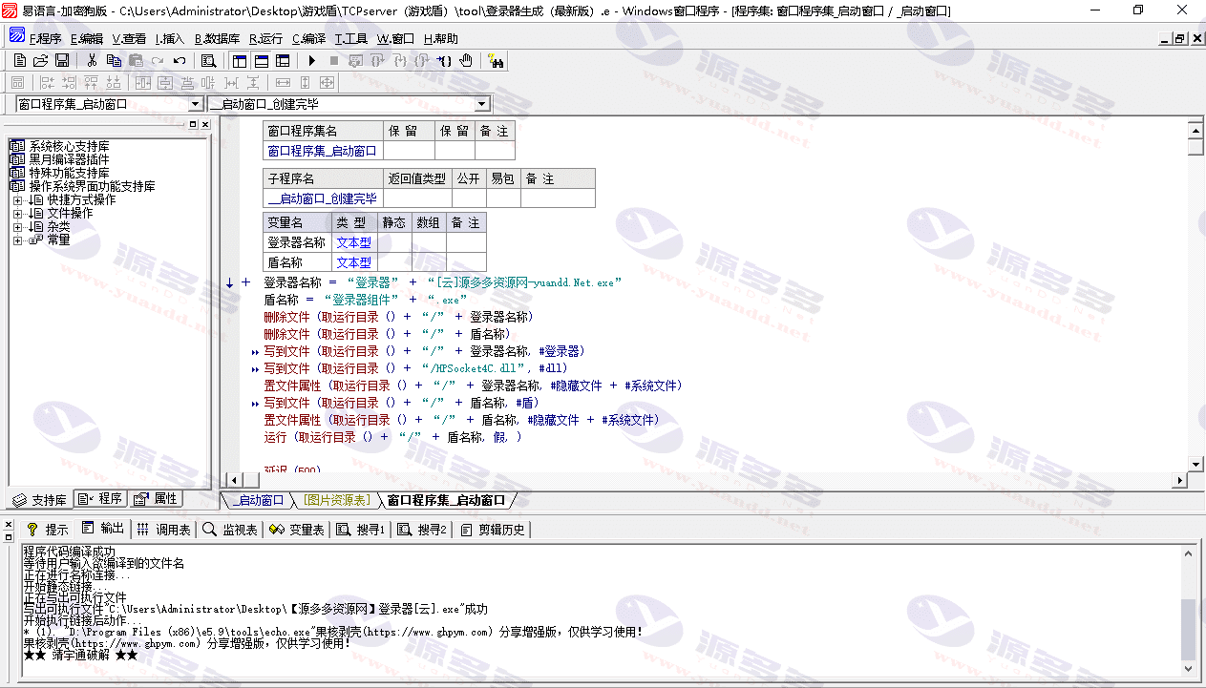Select 操作系统界面功能支持库 tree item
This screenshot has width=1206, height=688.
(x=92, y=187)
